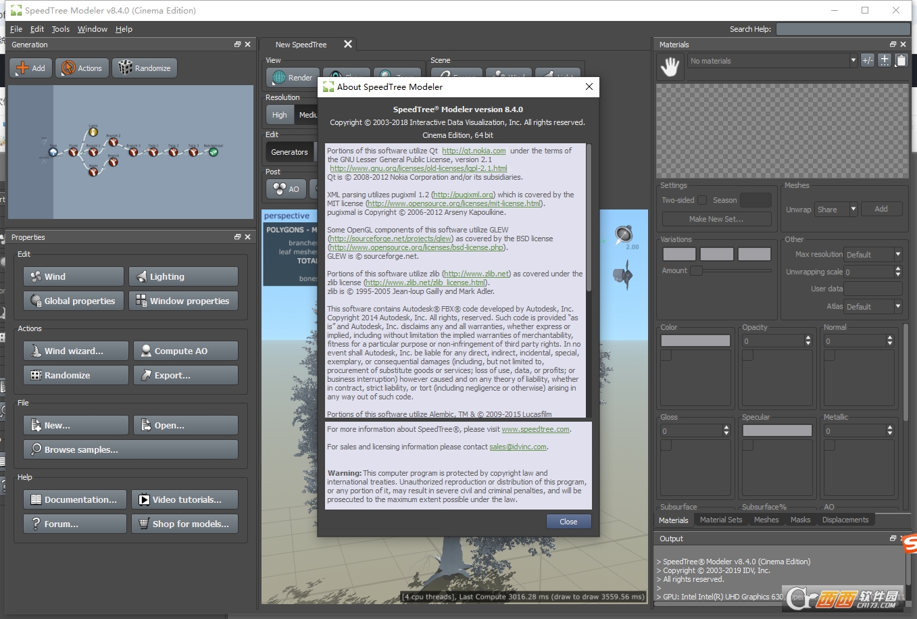Click the Meshes Add button

point(881,209)
